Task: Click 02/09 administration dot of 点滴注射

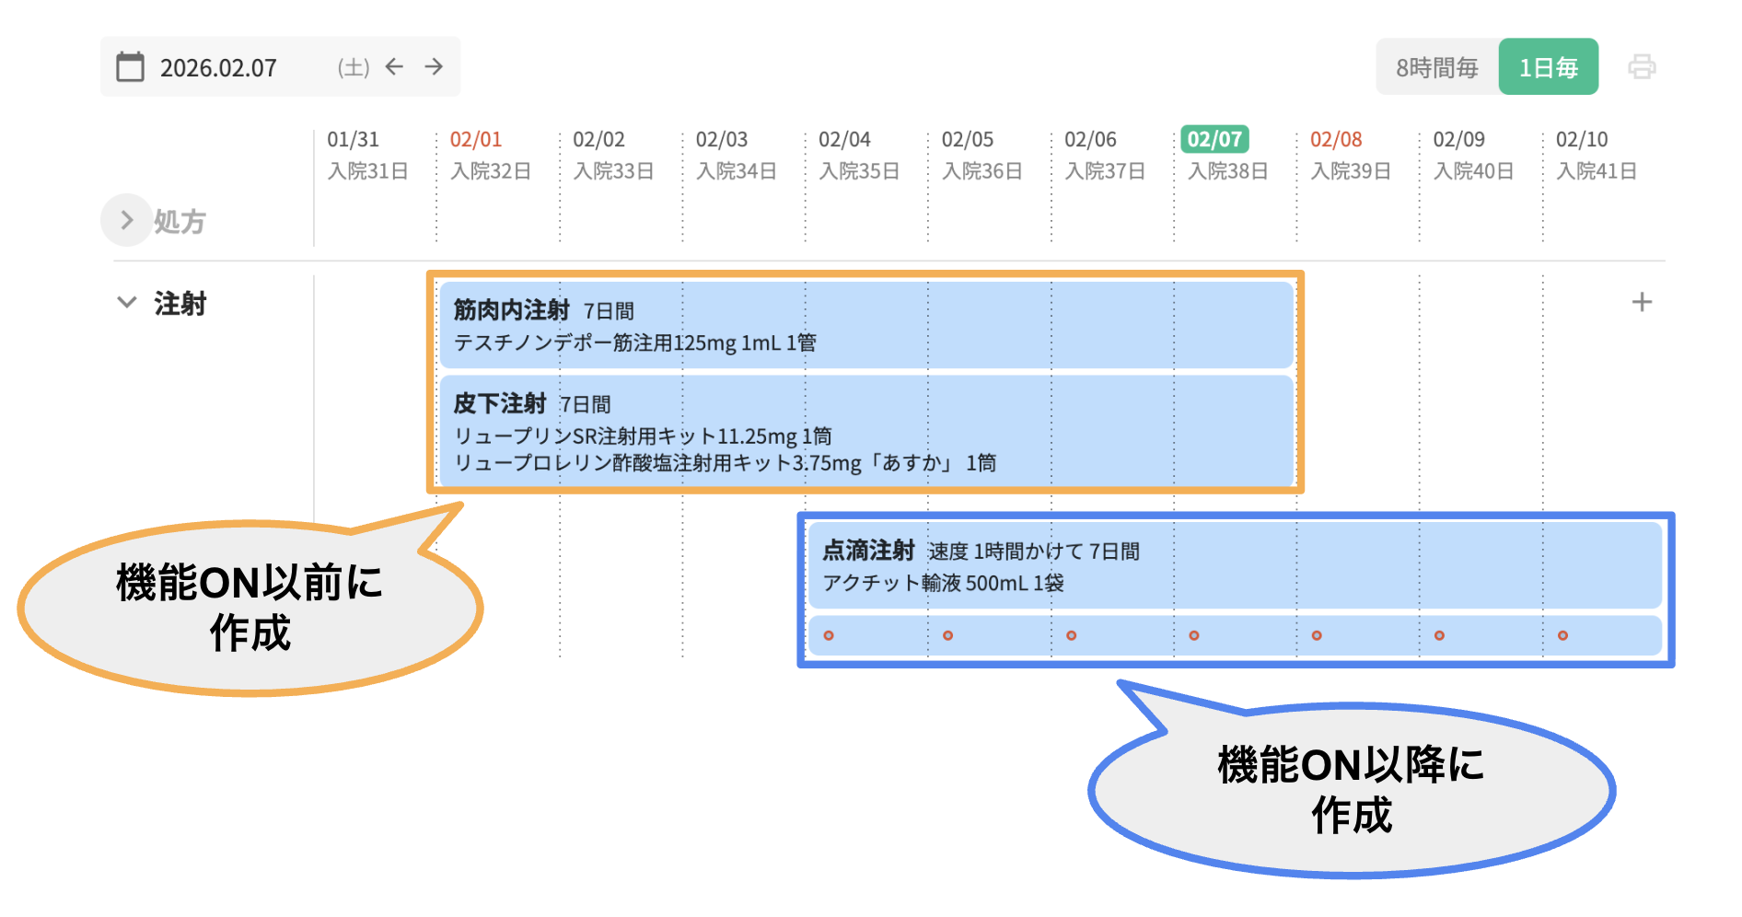Action: point(1440,635)
